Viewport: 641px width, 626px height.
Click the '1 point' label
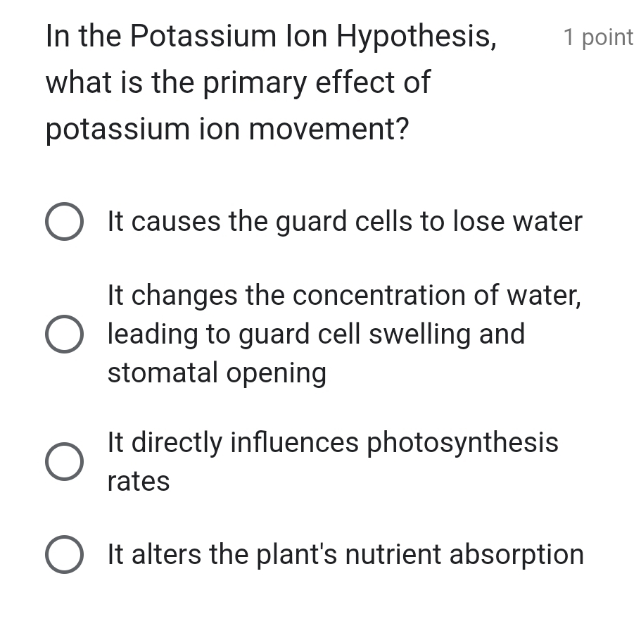[x=597, y=37]
